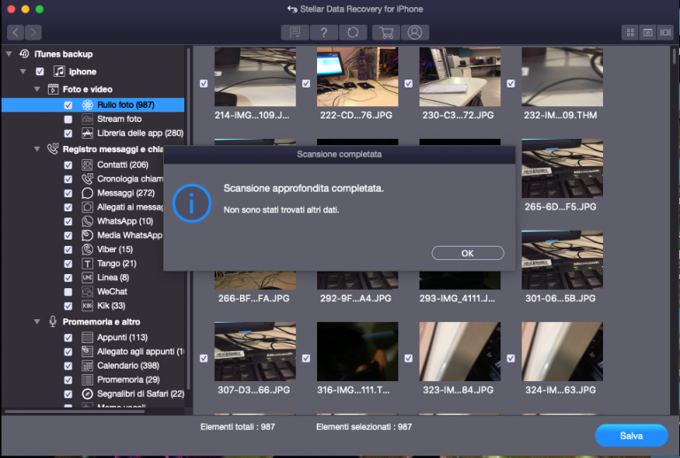The image size is (680, 458).
Task: Select Promemoria (29) entry
Action: (x=128, y=379)
